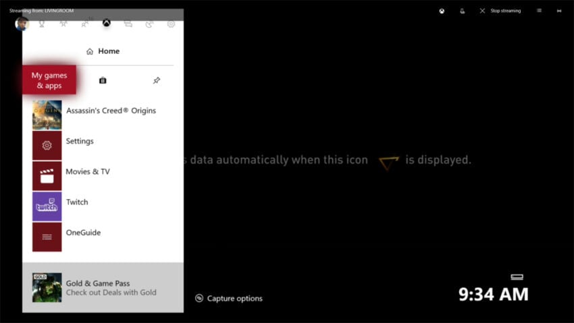Click the controller icon in streaming toolbar
Screen dimensions: 574x323
(463, 11)
